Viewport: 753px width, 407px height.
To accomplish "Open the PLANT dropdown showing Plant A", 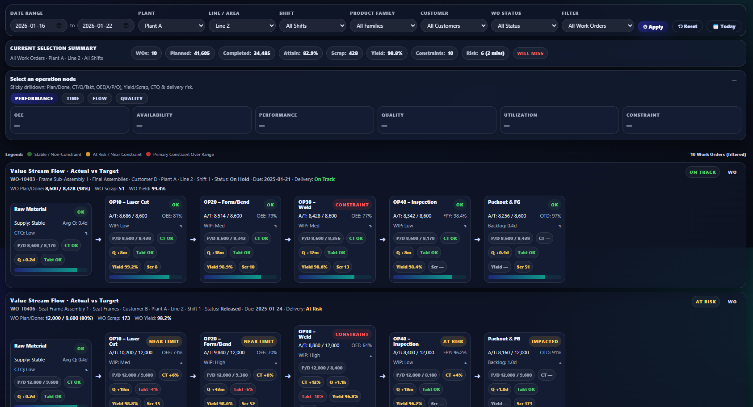I will pos(171,25).
